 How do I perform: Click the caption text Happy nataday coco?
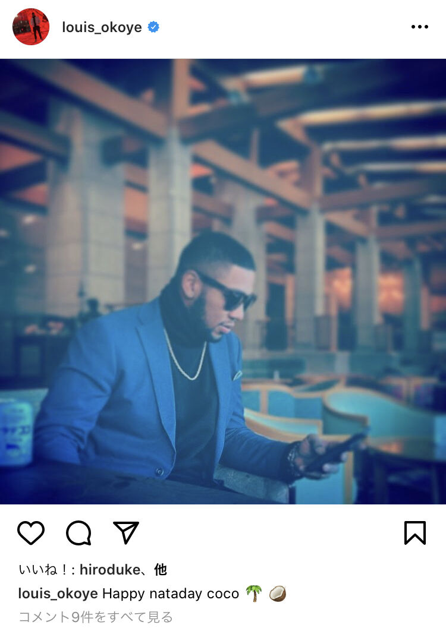(x=171, y=594)
